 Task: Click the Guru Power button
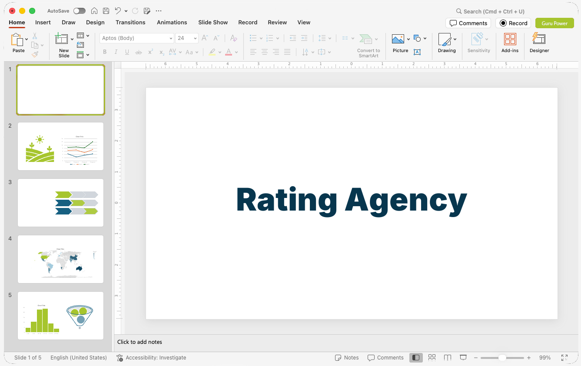[x=554, y=23]
